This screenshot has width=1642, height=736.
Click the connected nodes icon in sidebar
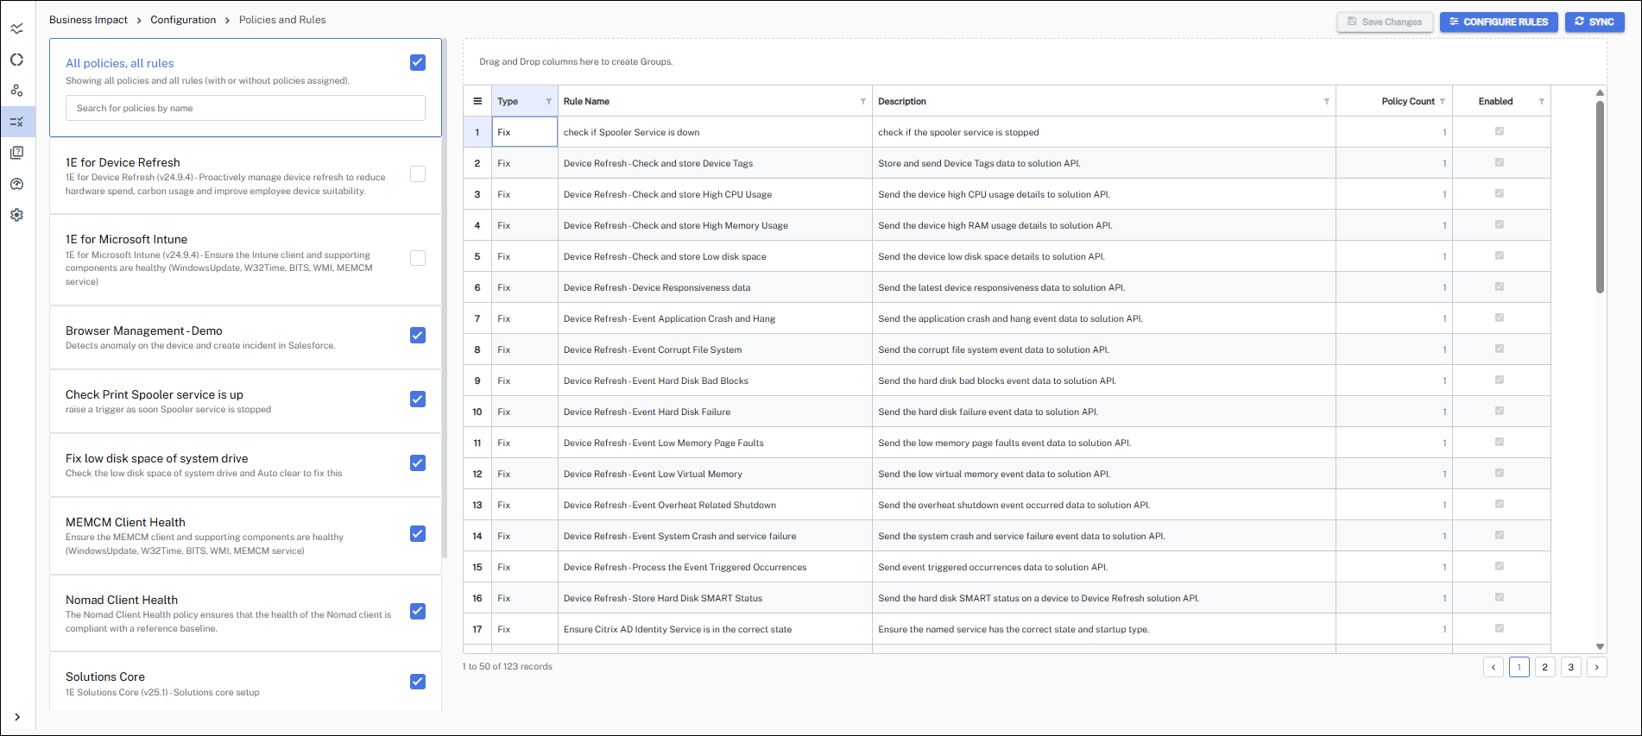tap(16, 91)
